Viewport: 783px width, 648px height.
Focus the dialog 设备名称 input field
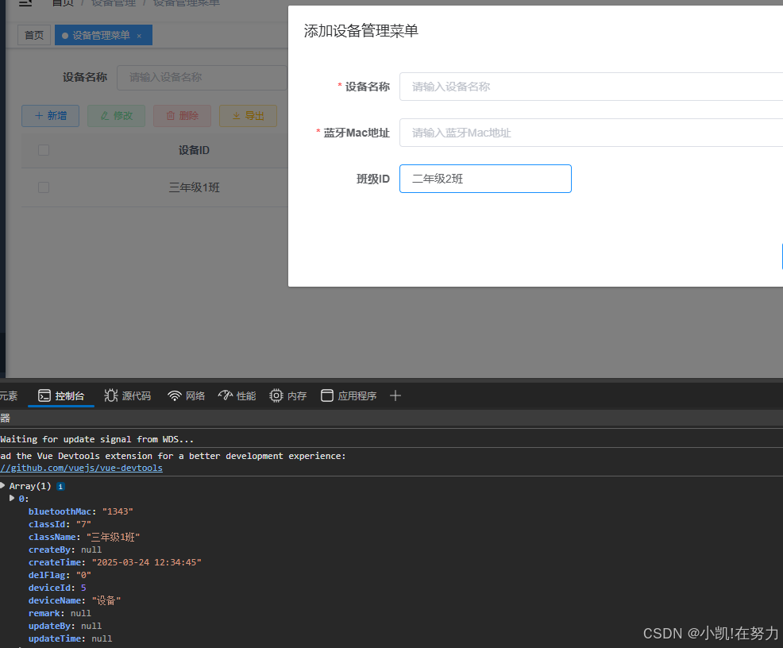coord(592,87)
